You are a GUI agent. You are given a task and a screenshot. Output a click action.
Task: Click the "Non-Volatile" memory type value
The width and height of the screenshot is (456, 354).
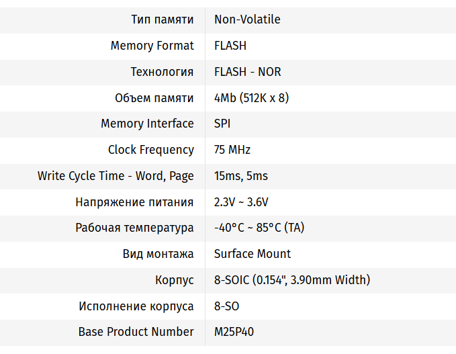pyautogui.click(x=247, y=19)
